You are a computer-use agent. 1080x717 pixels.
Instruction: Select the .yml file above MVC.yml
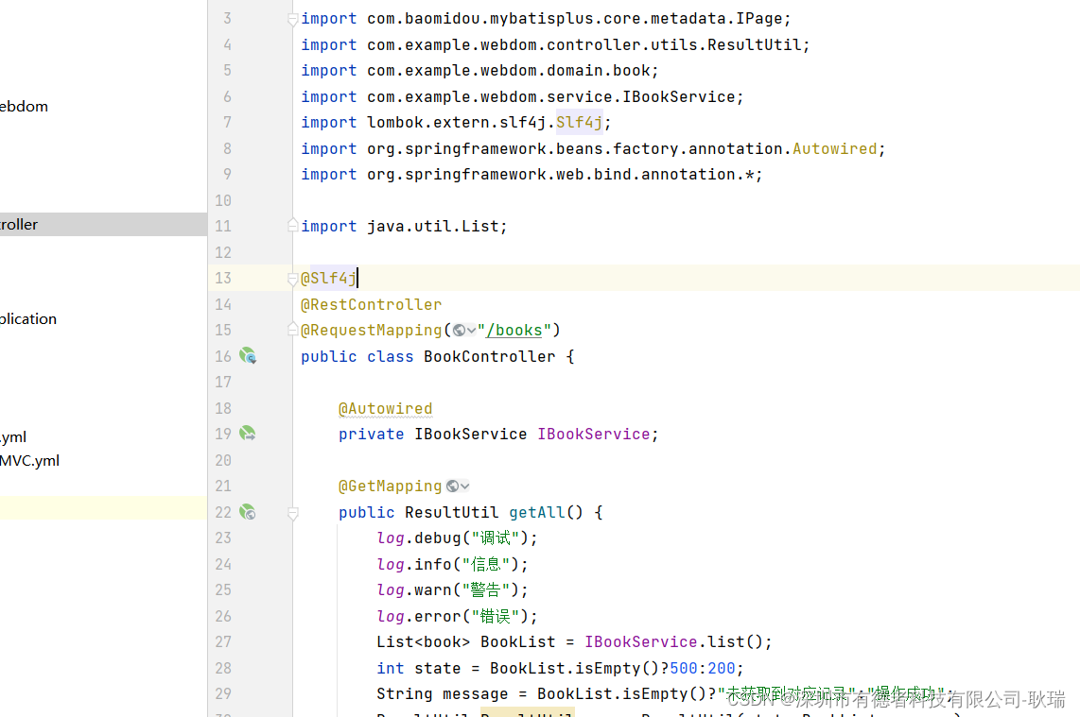13,437
